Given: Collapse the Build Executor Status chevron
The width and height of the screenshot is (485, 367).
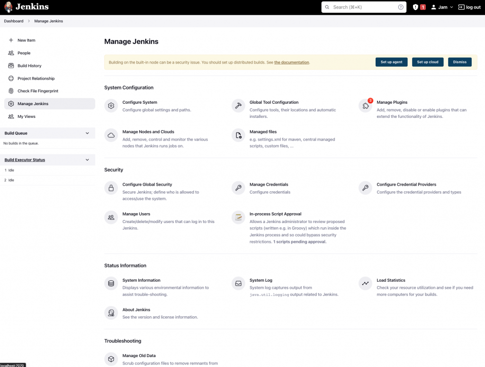Looking at the screenshot, I should point(87,160).
